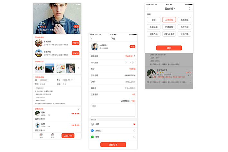Click the blue 支付宝 Alipay icon
The image size is (228, 152).
92,130
